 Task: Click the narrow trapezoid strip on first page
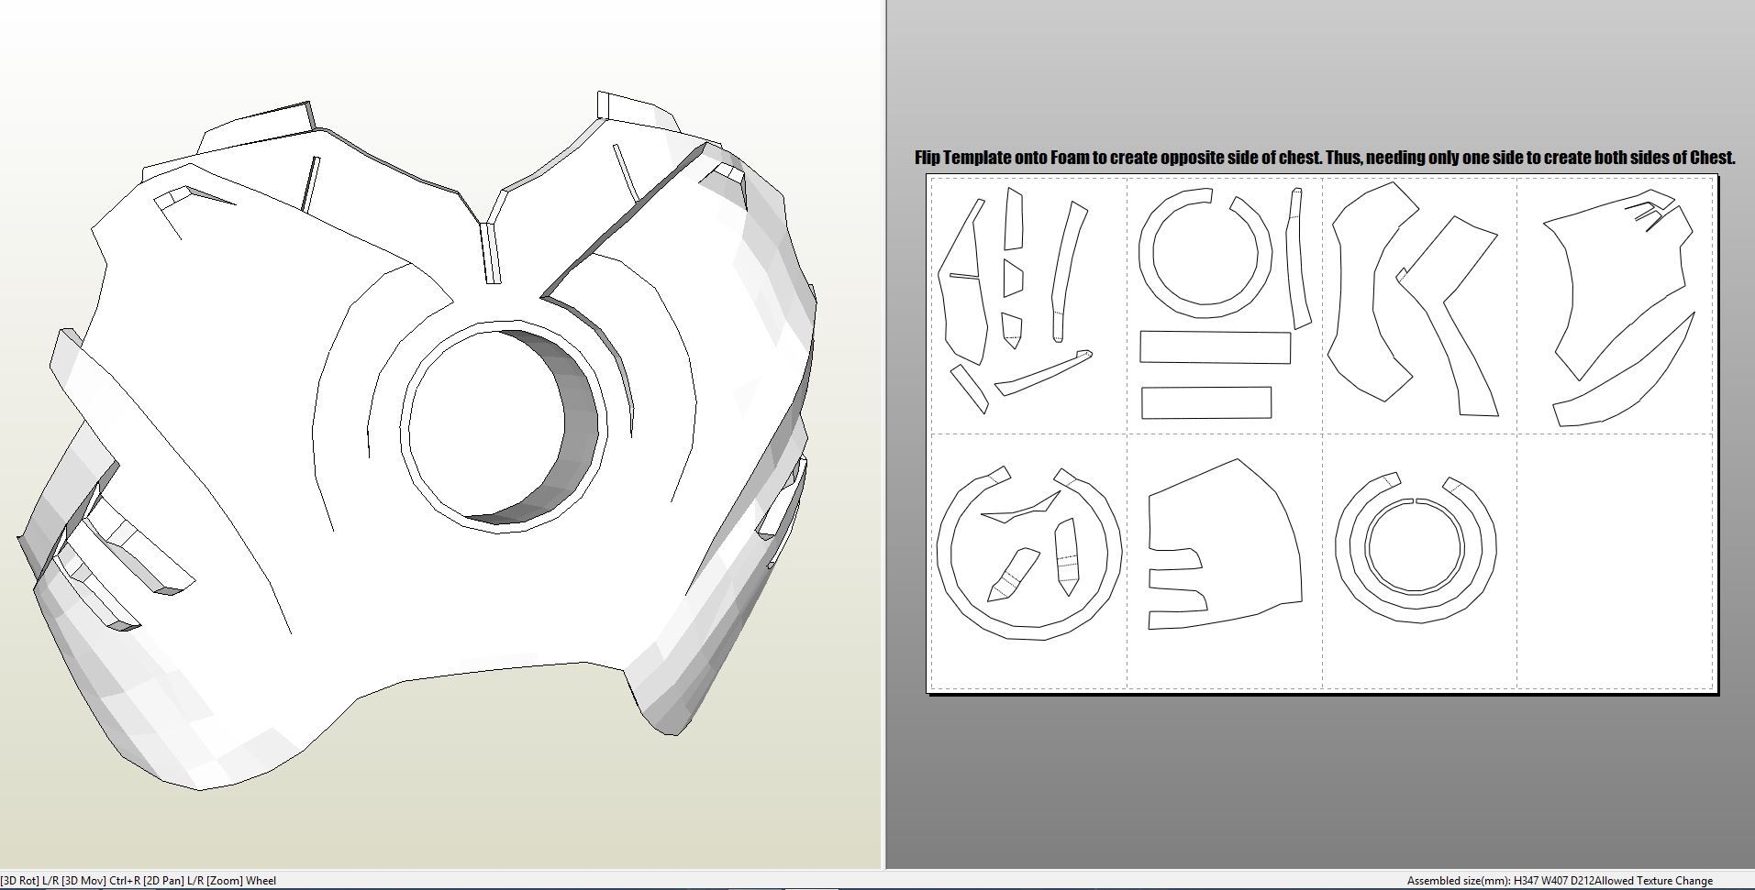pyautogui.click(x=1013, y=218)
